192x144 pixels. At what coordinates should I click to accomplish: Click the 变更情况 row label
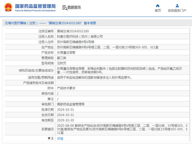click(x=47, y=129)
